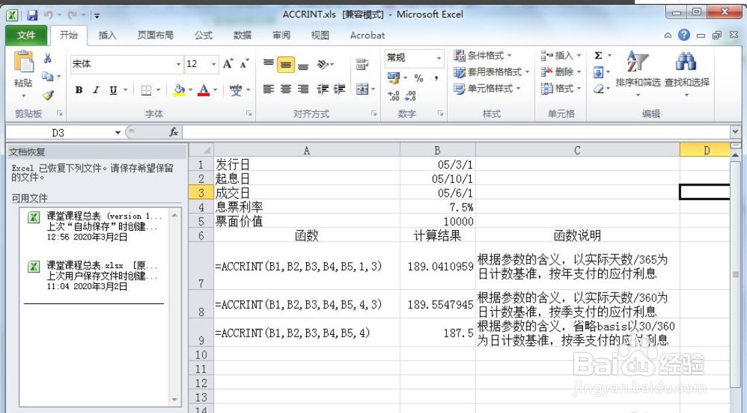Click the Copy icon in the clipboard group
Viewport: 747px width, 413px height.
click(47, 76)
